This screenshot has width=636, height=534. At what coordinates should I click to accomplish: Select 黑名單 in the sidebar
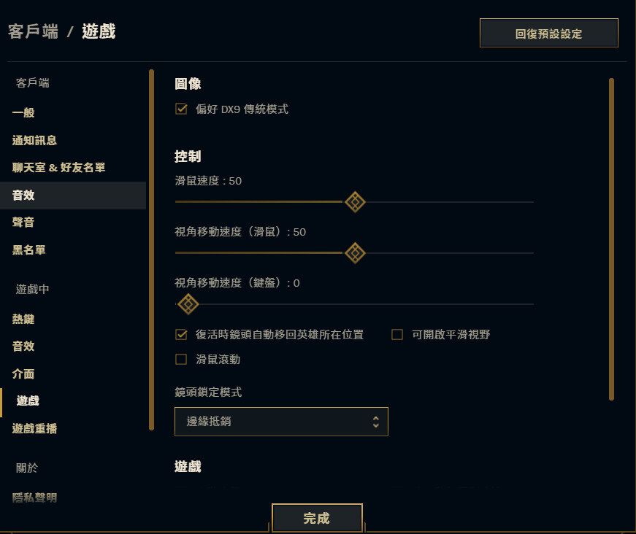[29, 250]
